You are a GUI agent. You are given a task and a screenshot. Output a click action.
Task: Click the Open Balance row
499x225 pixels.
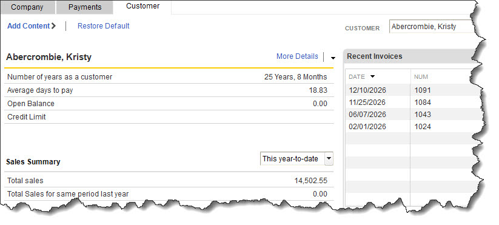(169, 104)
